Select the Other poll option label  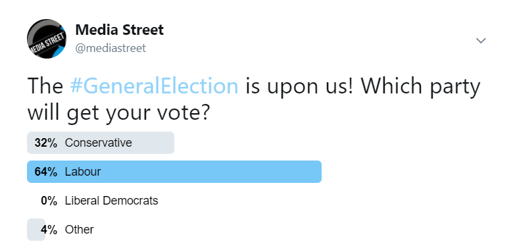[79, 230]
